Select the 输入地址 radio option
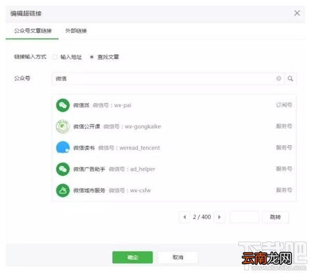 tap(55, 57)
